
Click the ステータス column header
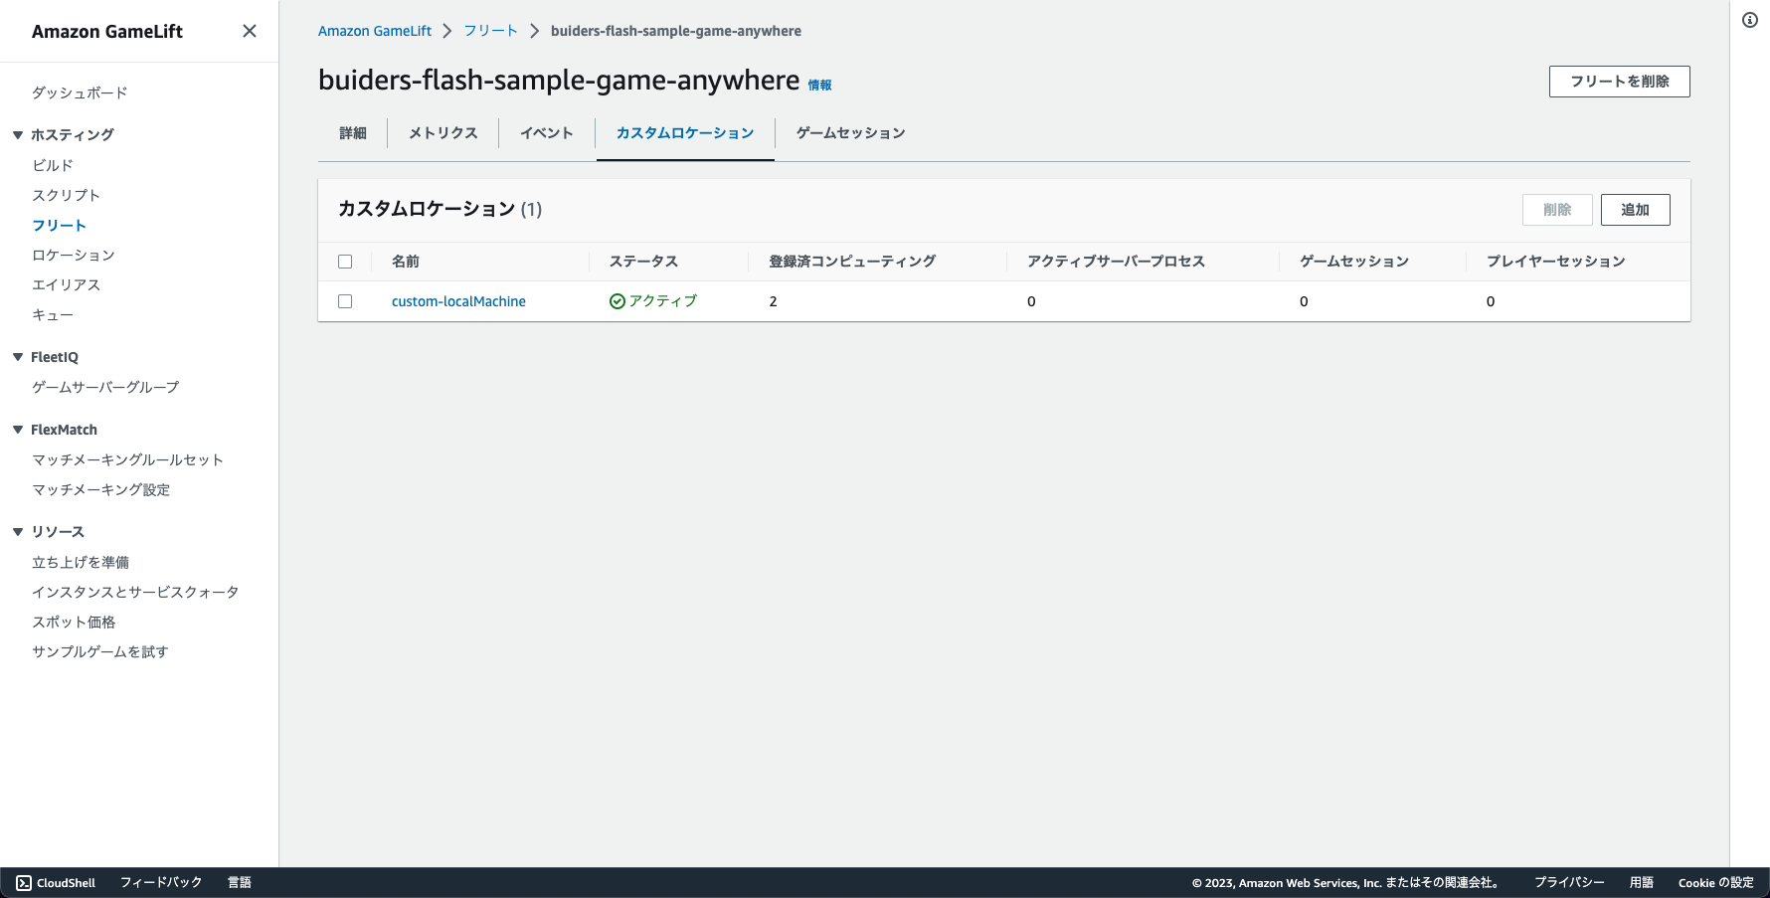643,262
